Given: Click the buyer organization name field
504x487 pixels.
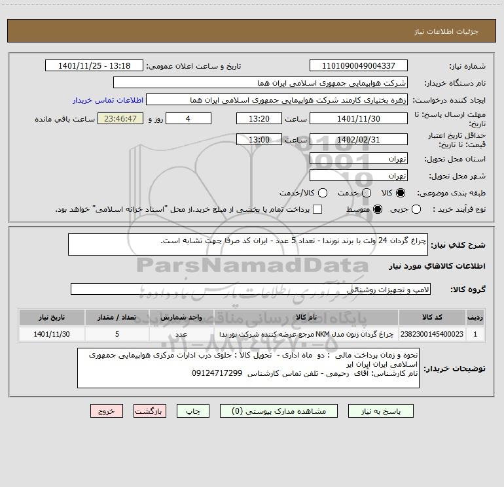Looking at the screenshot, I should [x=261, y=82].
